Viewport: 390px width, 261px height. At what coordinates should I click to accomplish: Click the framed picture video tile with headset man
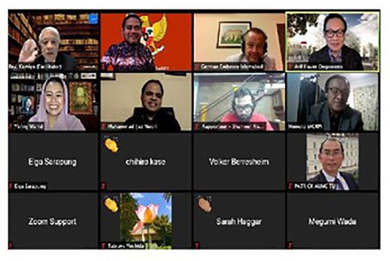pos(239,42)
